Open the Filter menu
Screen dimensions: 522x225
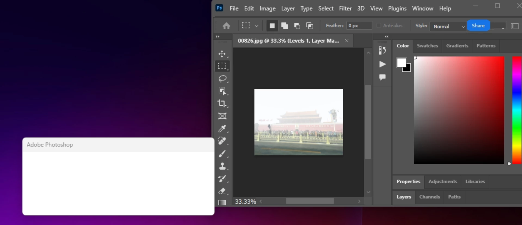[x=345, y=8]
